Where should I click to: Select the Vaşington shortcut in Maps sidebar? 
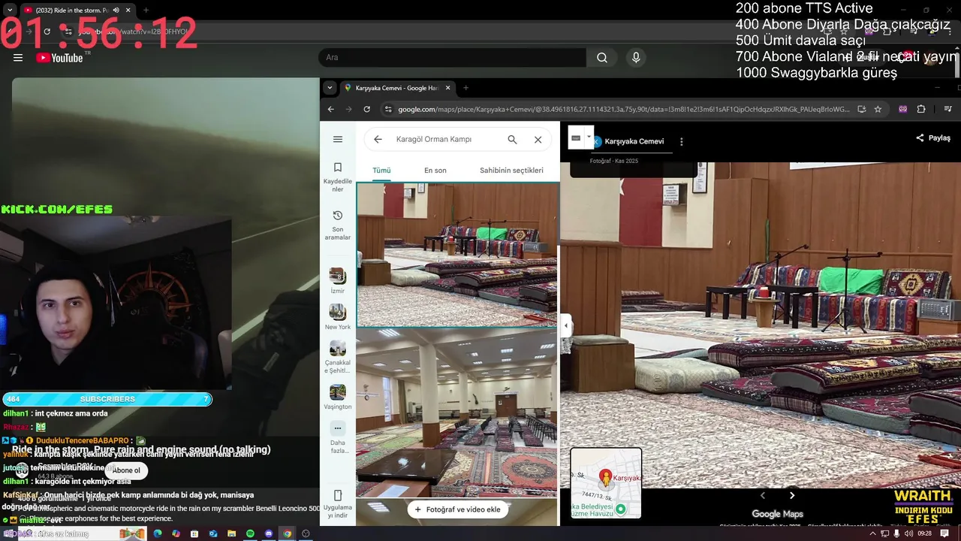click(x=338, y=397)
